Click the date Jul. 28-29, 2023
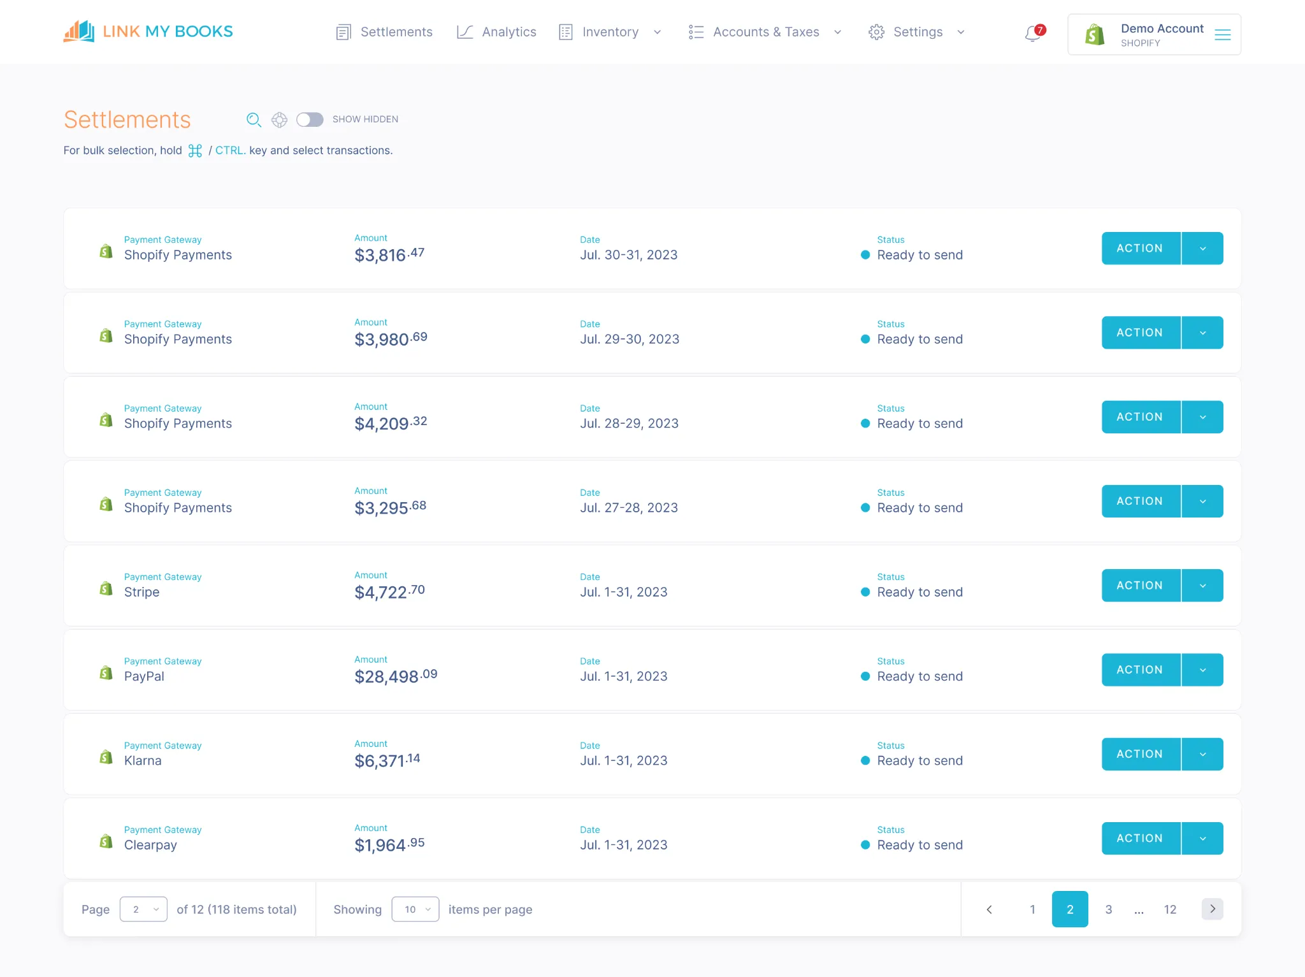The width and height of the screenshot is (1305, 977). [x=629, y=424]
